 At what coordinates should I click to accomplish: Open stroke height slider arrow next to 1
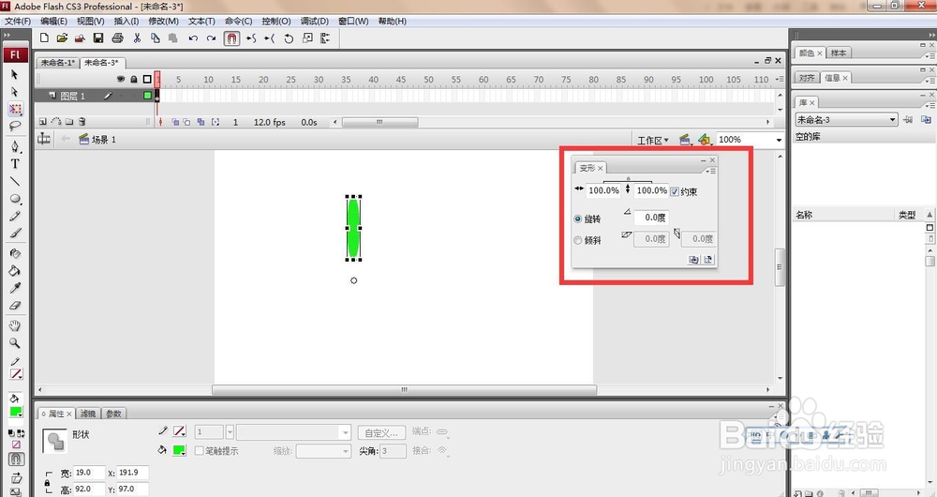coord(230,431)
